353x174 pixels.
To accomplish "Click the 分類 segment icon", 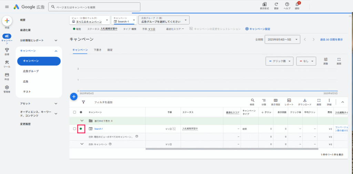I will click(264, 100).
